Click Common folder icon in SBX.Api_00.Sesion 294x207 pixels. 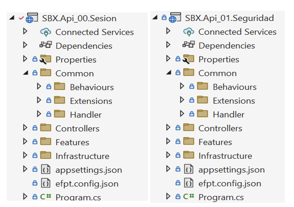[x=45, y=73]
